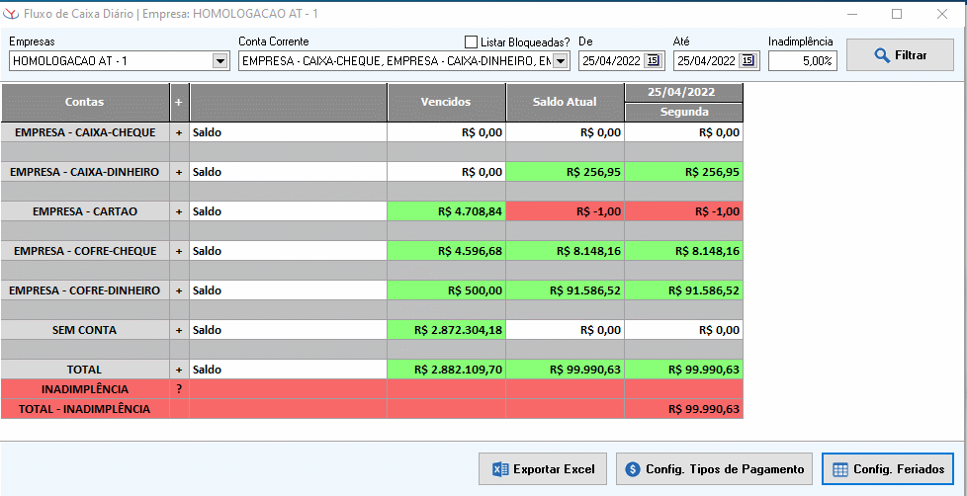Open Config. Tipos de Pagamento
This screenshot has width=967, height=496.
tap(714, 469)
